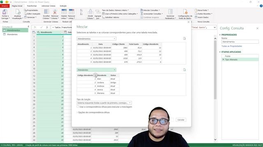Expand formula bar chevron
Screen dimensions: 263x147
215,27
